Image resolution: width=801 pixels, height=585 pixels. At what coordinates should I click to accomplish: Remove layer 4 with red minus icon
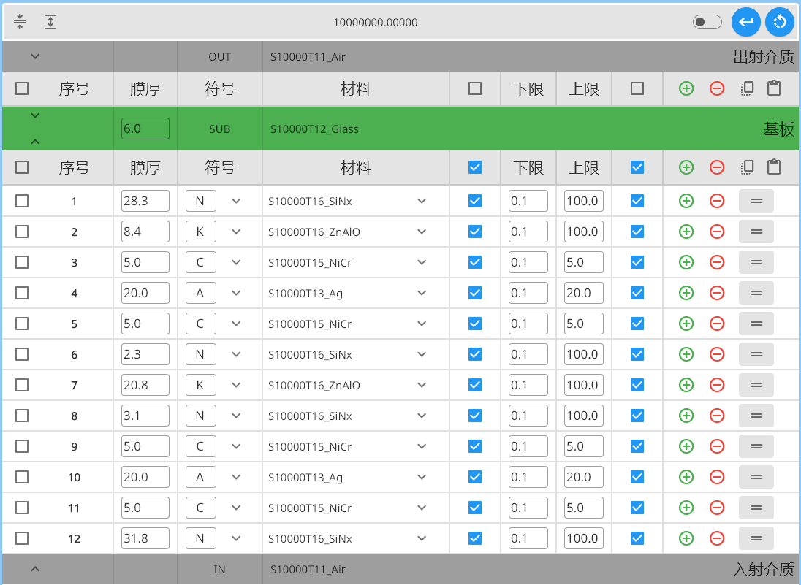[716, 293]
